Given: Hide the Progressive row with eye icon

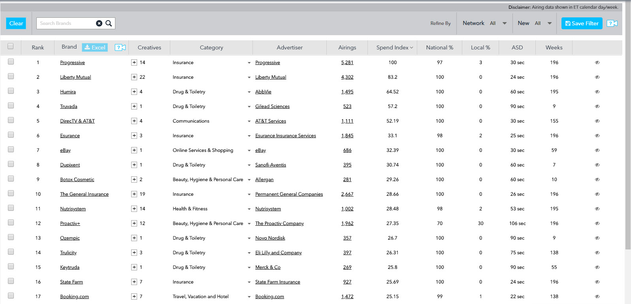Looking at the screenshot, I should pyautogui.click(x=597, y=62).
